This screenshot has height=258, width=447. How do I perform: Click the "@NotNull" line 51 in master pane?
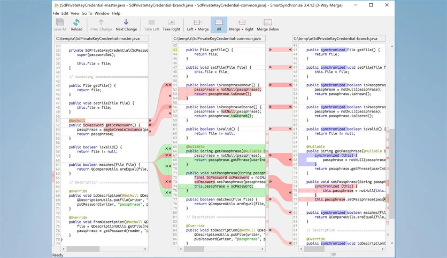tap(76, 121)
